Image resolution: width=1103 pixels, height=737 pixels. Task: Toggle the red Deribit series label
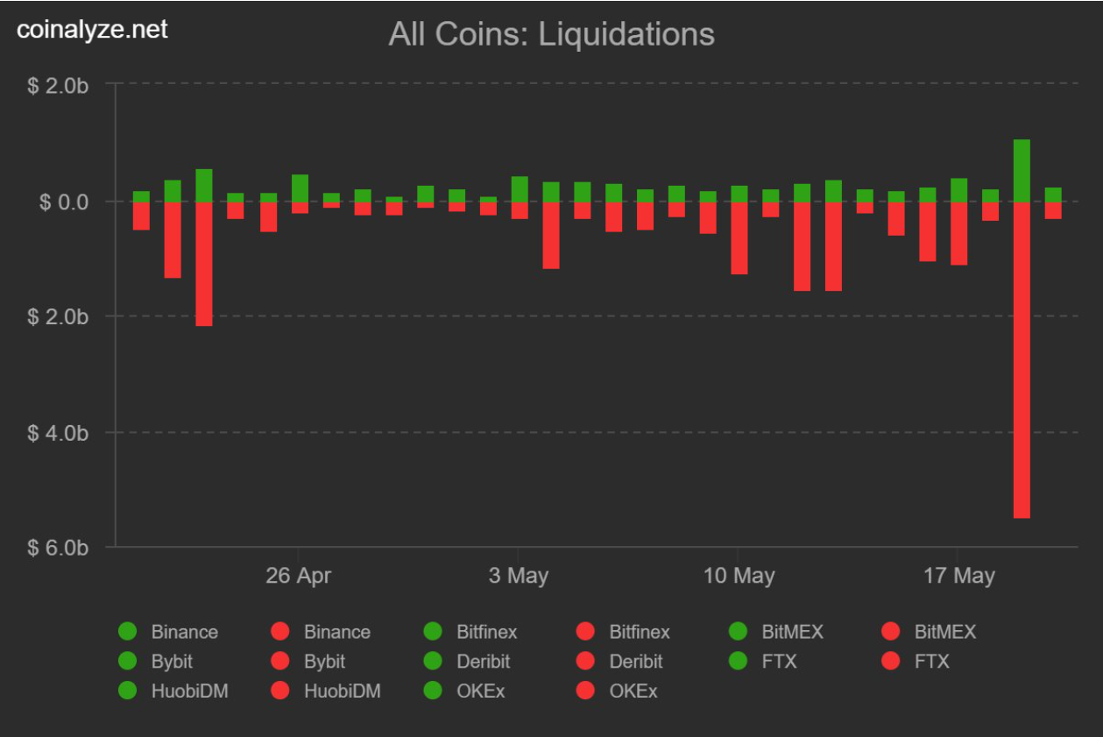click(635, 661)
